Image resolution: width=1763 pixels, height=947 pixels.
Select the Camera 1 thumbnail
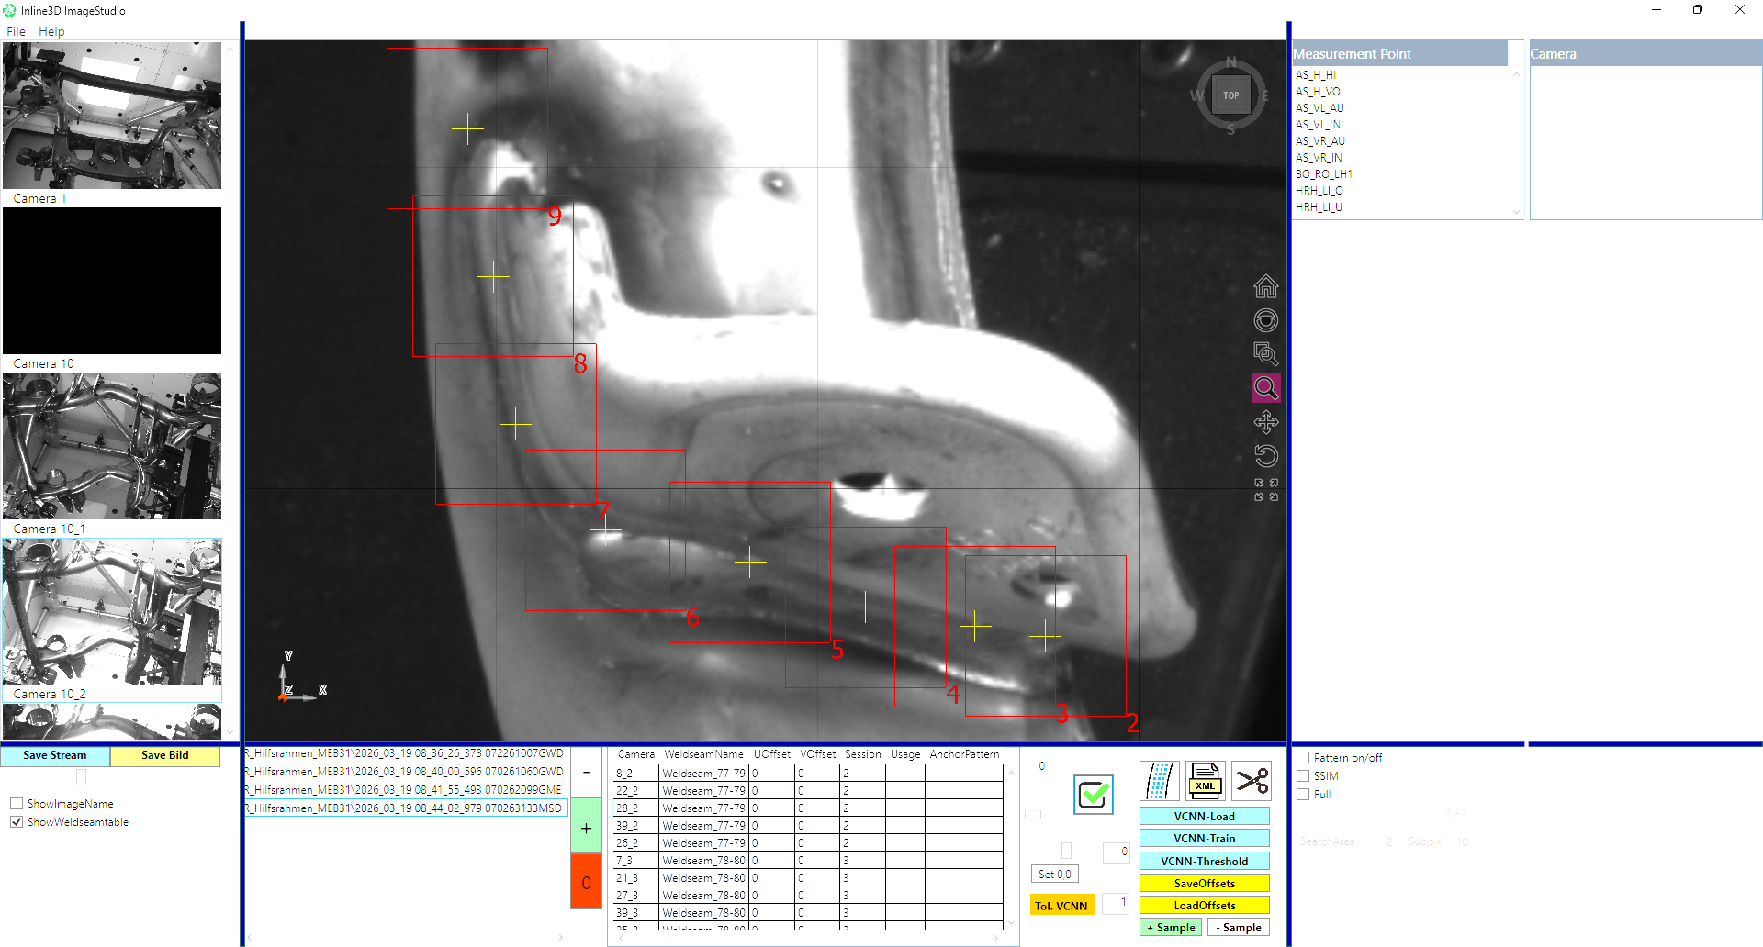tap(112, 116)
